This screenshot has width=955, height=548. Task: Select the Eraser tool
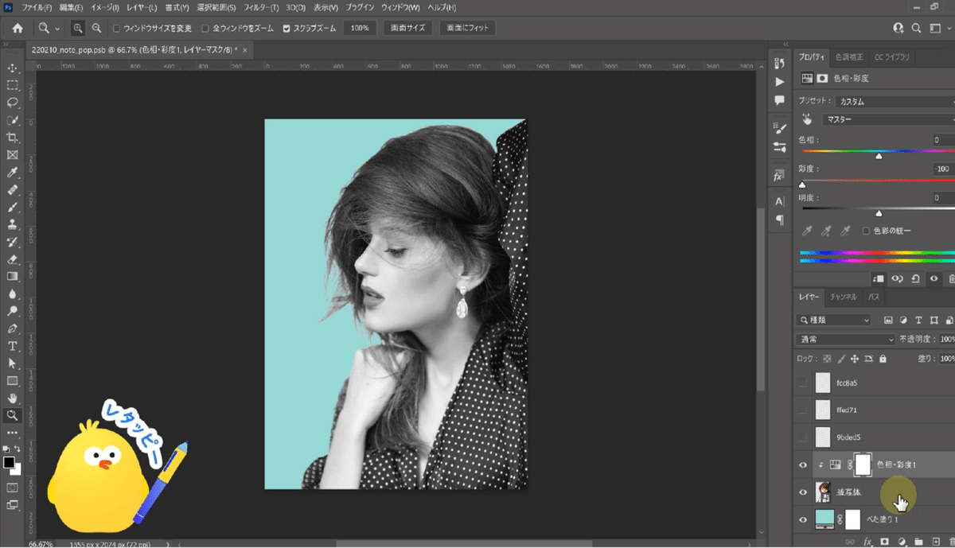click(x=13, y=259)
